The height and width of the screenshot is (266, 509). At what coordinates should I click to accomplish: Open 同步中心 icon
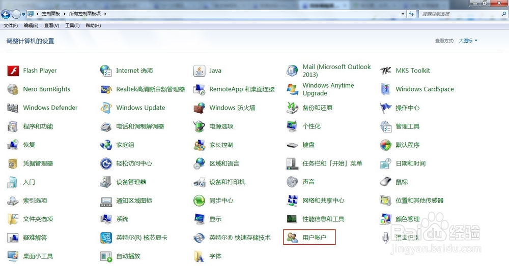pyautogui.click(x=200, y=201)
